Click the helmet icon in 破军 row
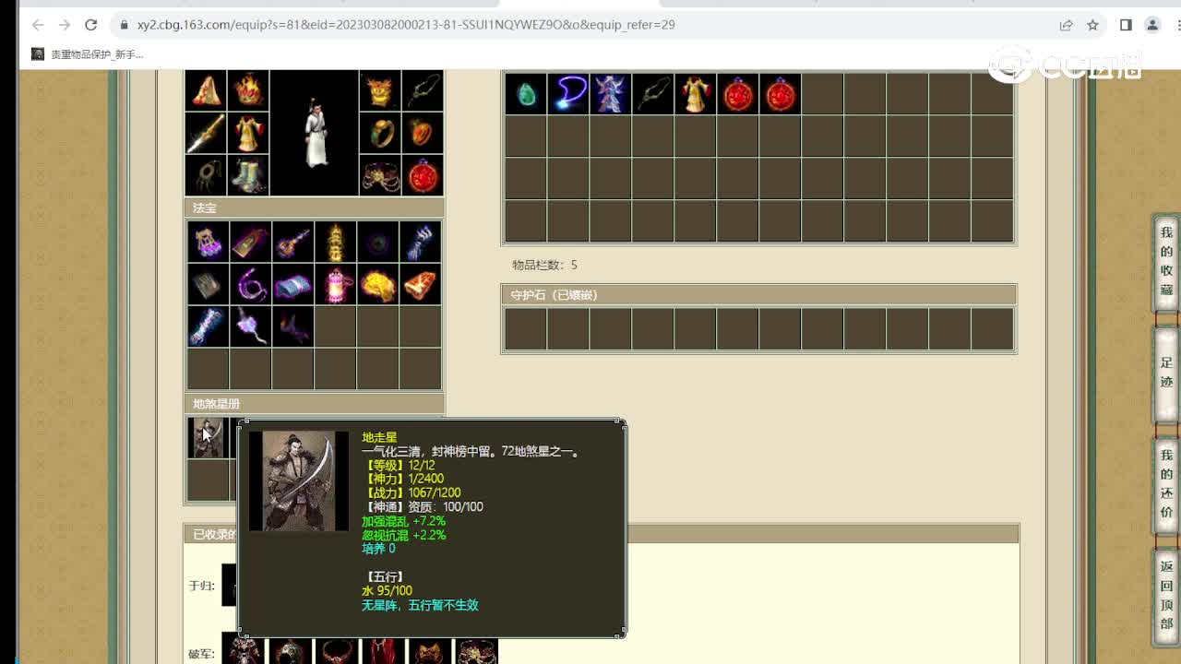 point(291,651)
